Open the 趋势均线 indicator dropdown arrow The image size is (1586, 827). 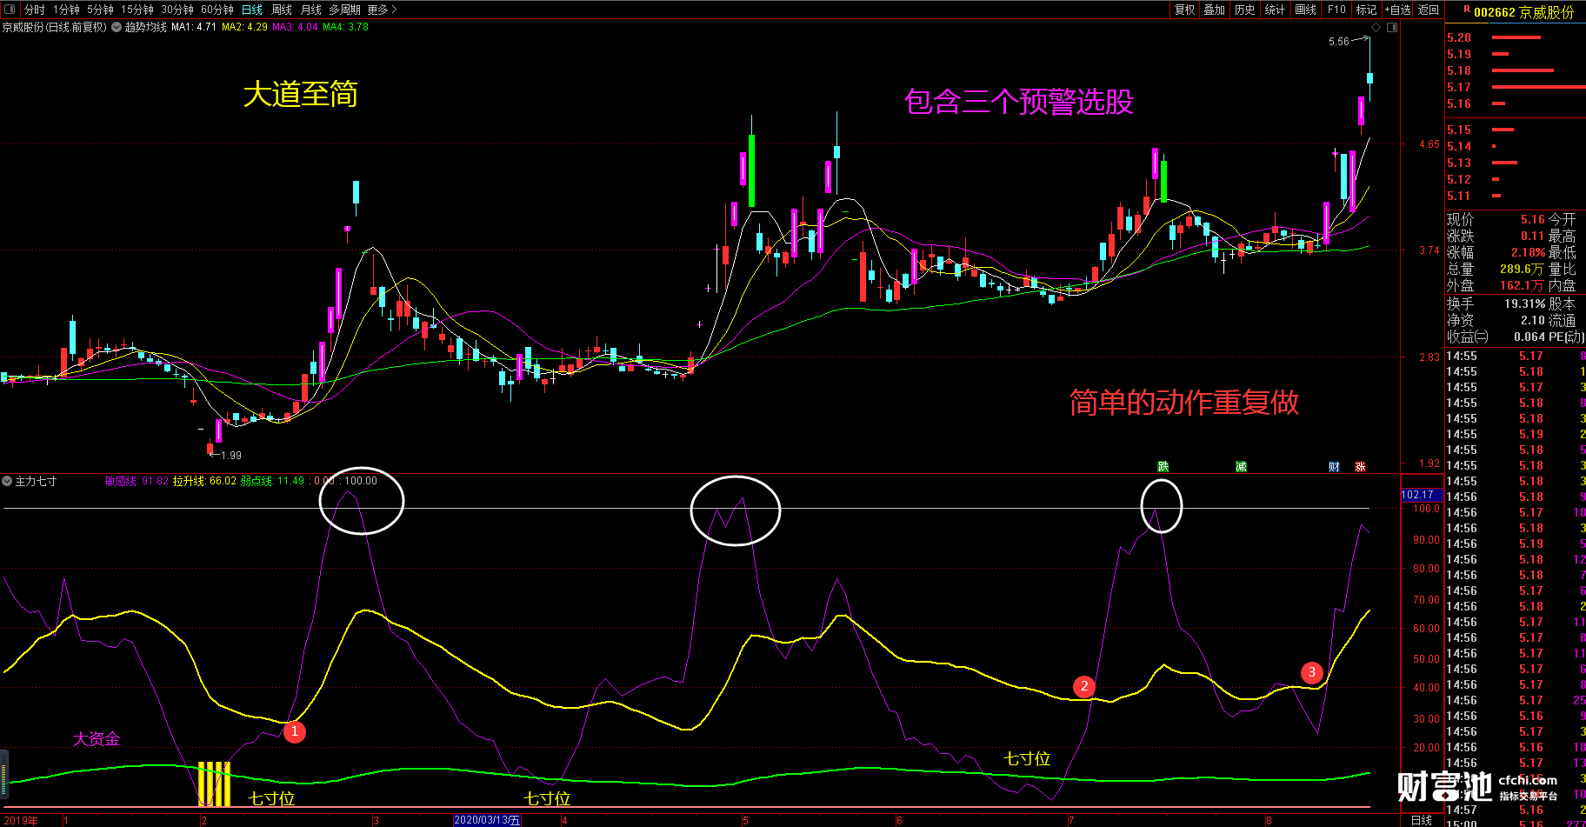tap(117, 27)
